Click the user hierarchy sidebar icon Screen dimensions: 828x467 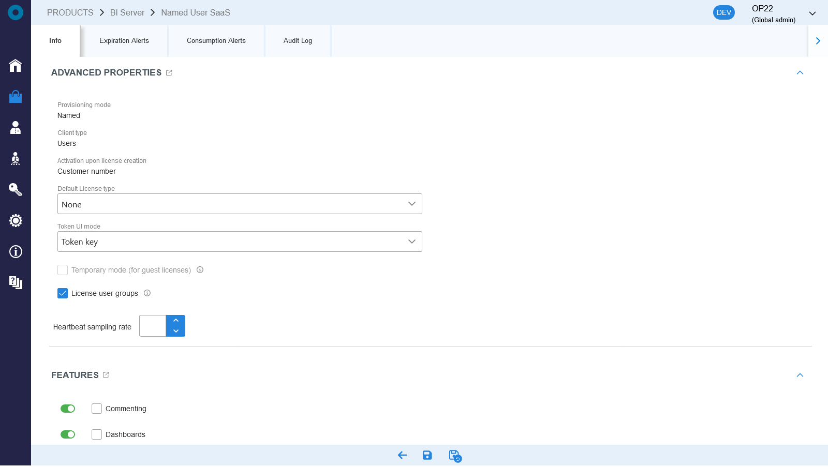coord(16,159)
